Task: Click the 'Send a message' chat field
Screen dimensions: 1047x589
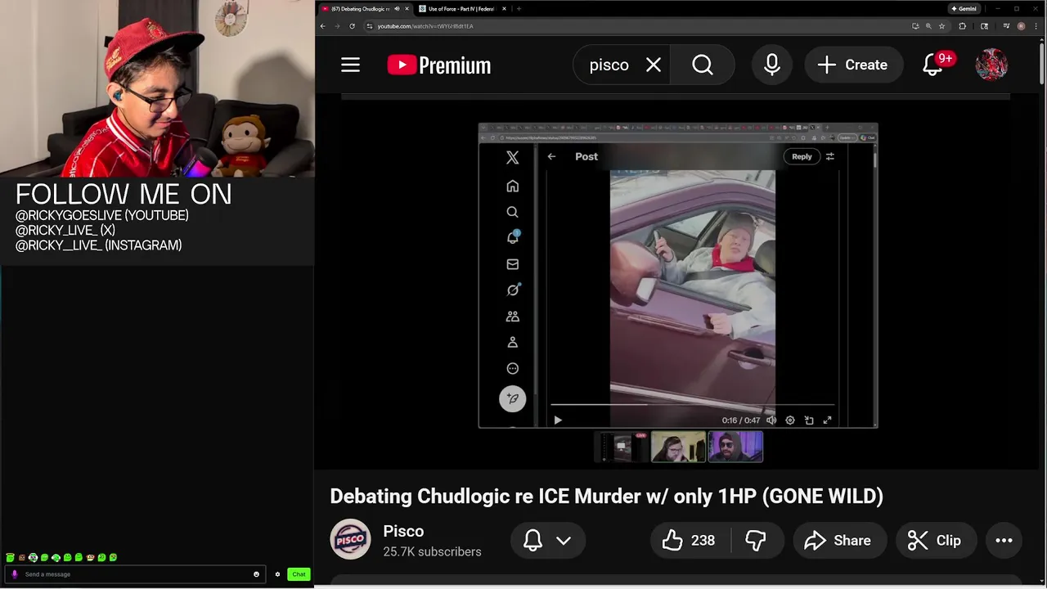Action: [135, 574]
